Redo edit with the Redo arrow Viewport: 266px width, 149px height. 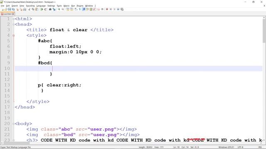45,9
